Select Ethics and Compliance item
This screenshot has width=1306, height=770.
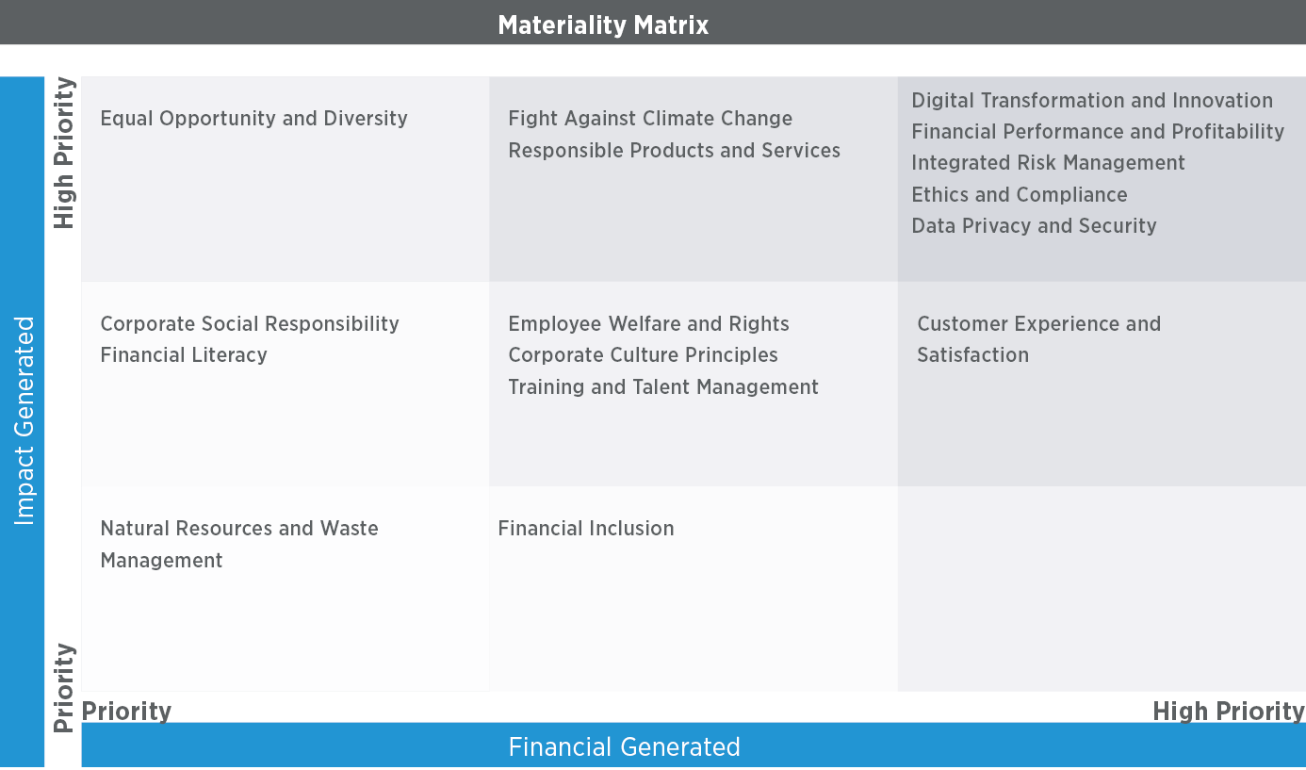pyautogui.click(x=1019, y=195)
